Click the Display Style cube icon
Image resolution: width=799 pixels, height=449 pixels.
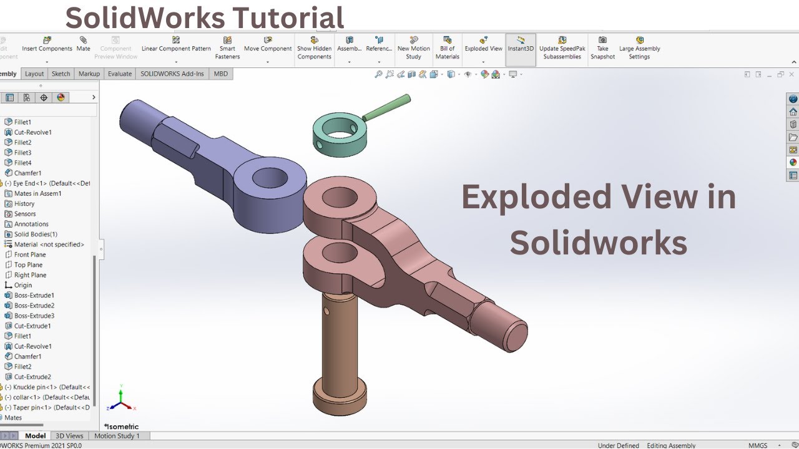coord(451,74)
